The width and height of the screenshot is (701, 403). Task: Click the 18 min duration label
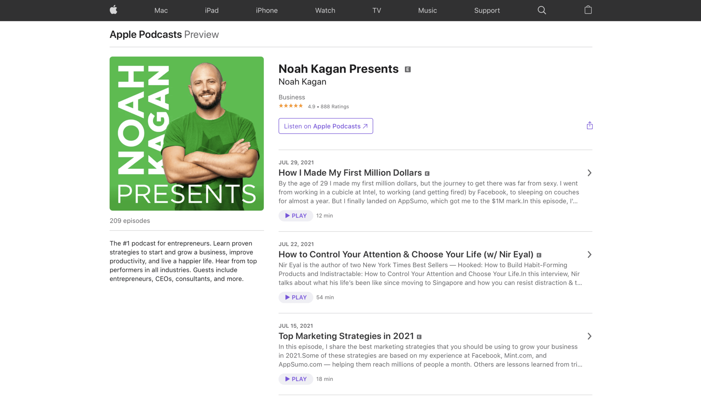(324, 379)
